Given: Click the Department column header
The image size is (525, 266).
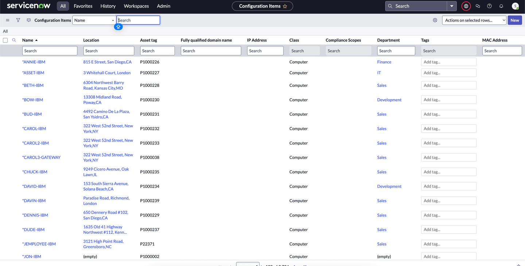Looking at the screenshot, I should [x=388, y=40].
